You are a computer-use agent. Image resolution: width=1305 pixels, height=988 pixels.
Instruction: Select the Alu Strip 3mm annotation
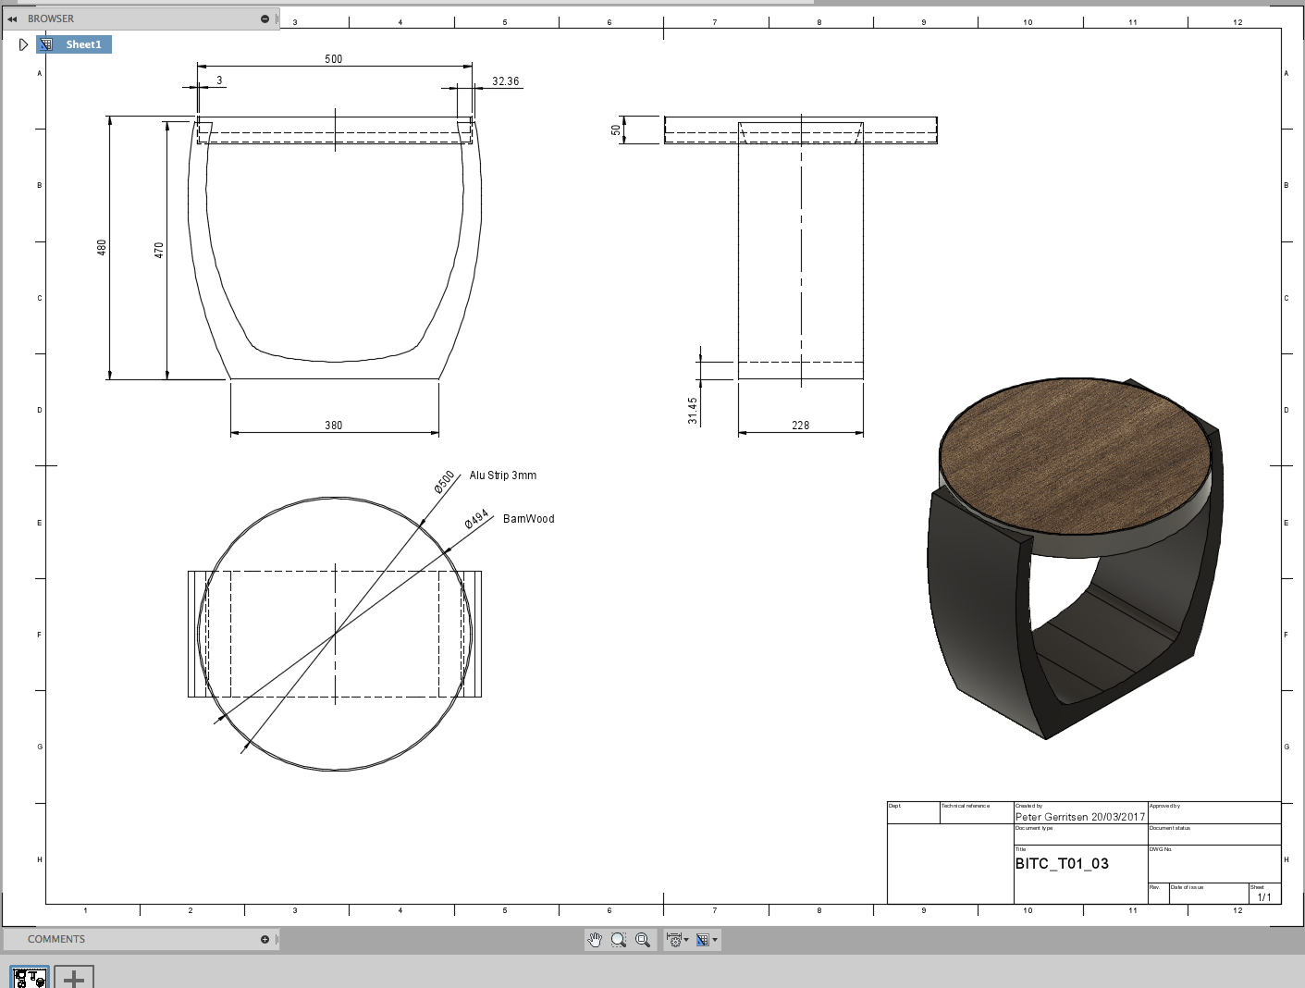click(502, 475)
